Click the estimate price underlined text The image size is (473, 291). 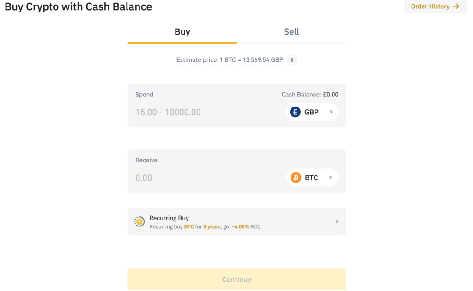(x=230, y=60)
